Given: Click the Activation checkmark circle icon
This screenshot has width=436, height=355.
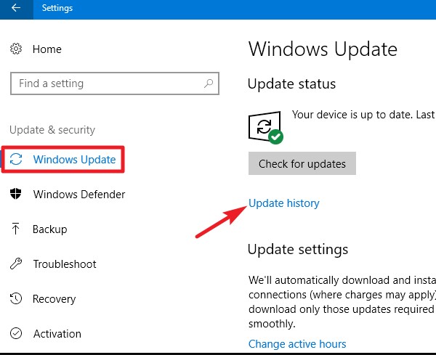Looking at the screenshot, I should (16, 333).
